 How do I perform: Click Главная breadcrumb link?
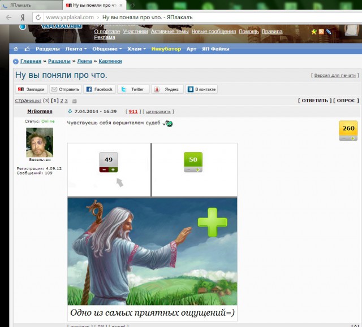click(31, 62)
